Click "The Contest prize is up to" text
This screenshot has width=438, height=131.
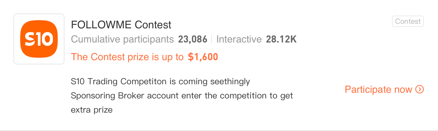(127, 57)
